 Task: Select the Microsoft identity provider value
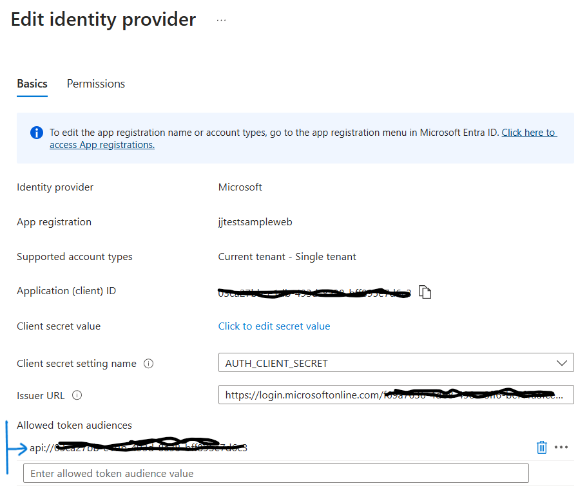pos(240,187)
